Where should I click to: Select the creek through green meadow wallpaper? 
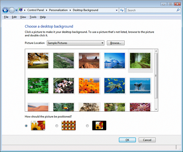pyautogui.click(x=64, y=61)
